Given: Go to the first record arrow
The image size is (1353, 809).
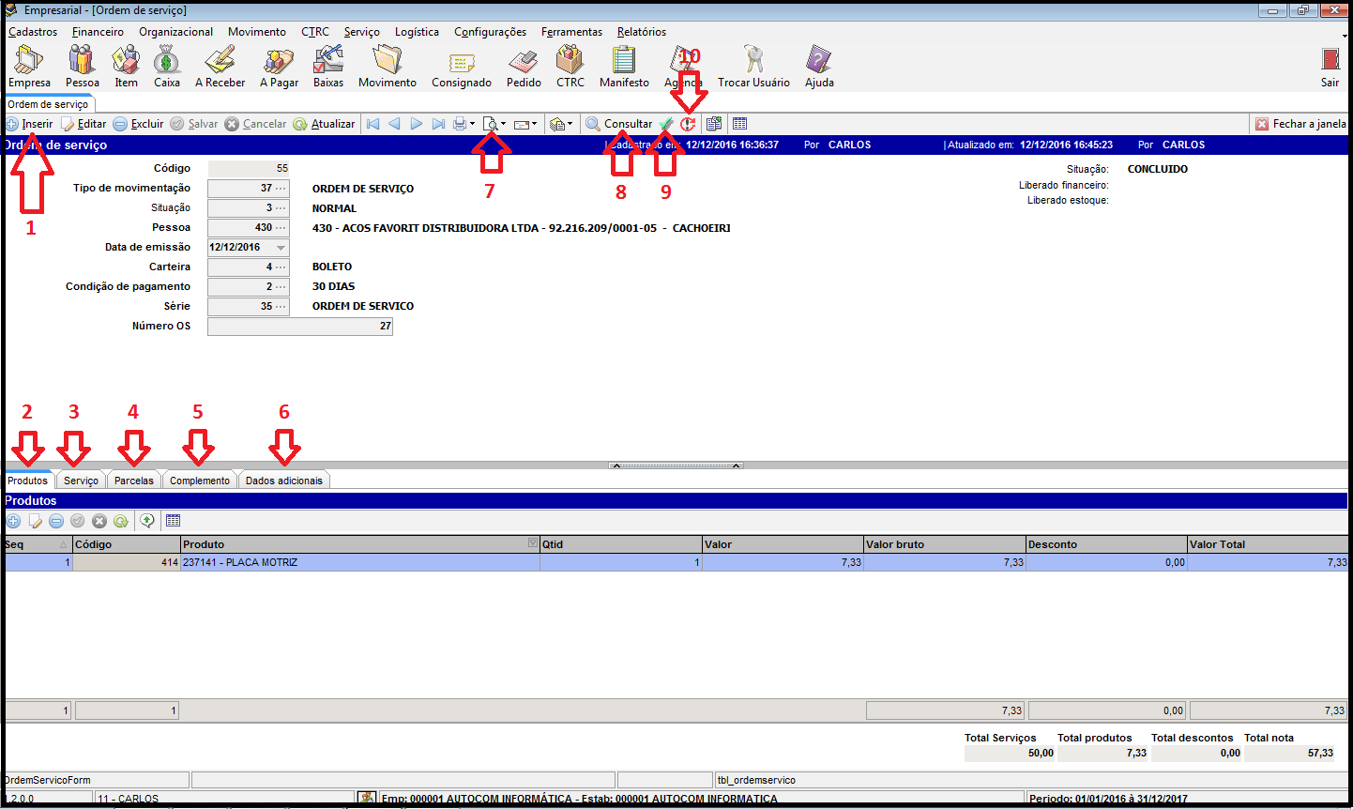Looking at the screenshot, I should click(x=373, y=124).
